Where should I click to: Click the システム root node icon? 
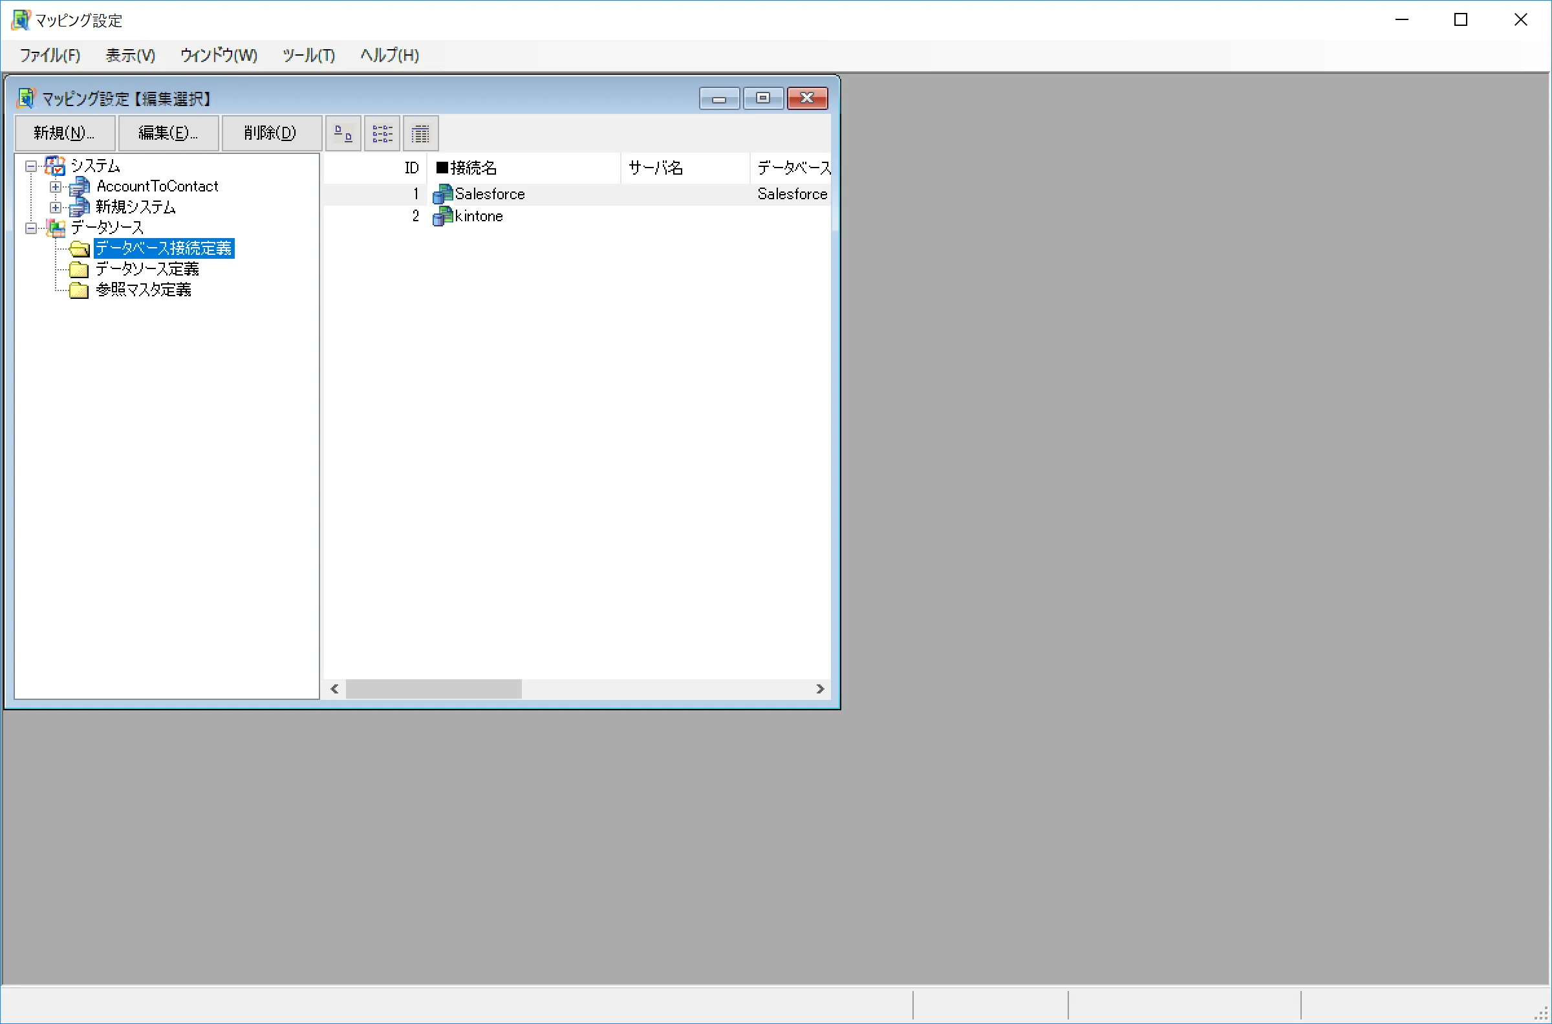55,165
